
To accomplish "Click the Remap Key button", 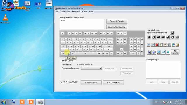I will pos(110,69).
